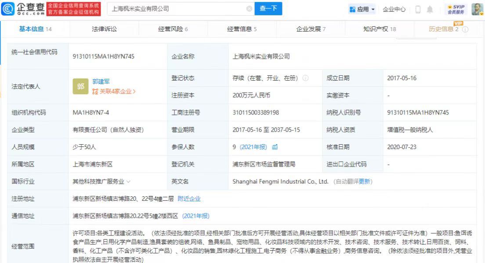The height and width of the screenshot is (263, 485).
Task: Select organization code MA1H8YN7-4
Action: point(90,113)
